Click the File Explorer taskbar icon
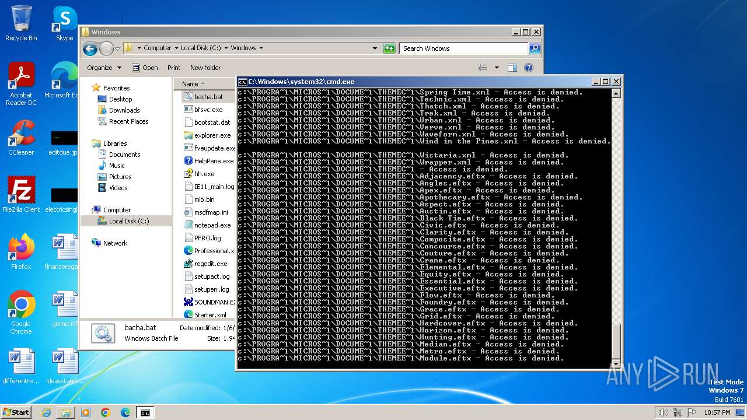The image size is (747, 420). tap(66, 412)
